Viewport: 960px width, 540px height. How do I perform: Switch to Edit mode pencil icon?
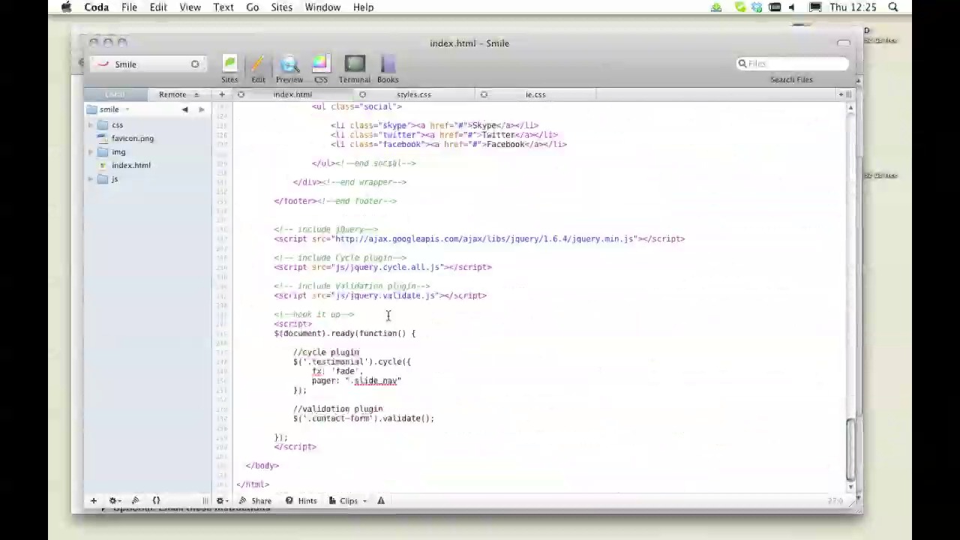coord(258,69)
